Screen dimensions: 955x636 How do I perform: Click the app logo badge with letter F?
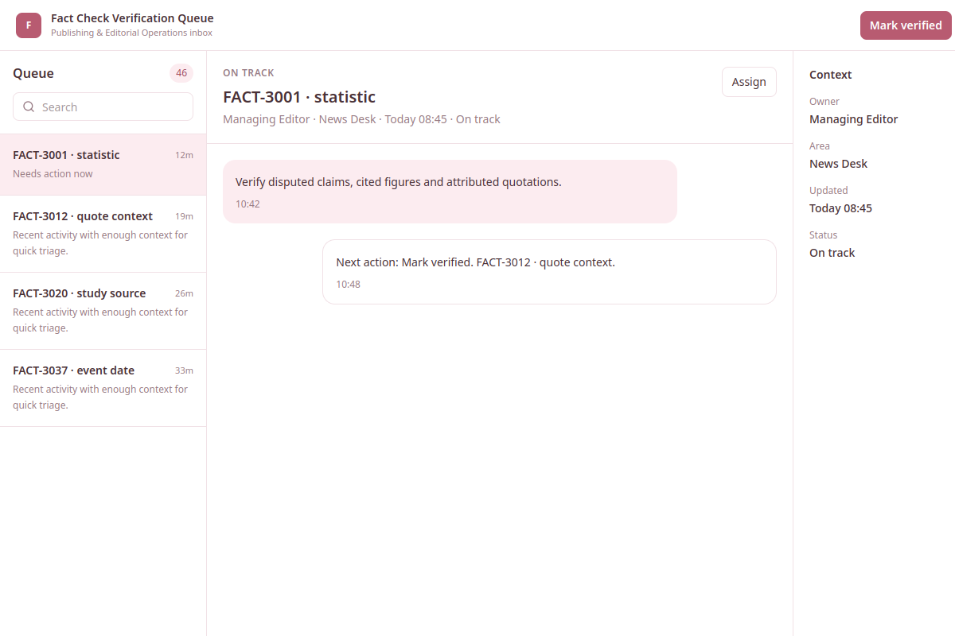[29, 25]
